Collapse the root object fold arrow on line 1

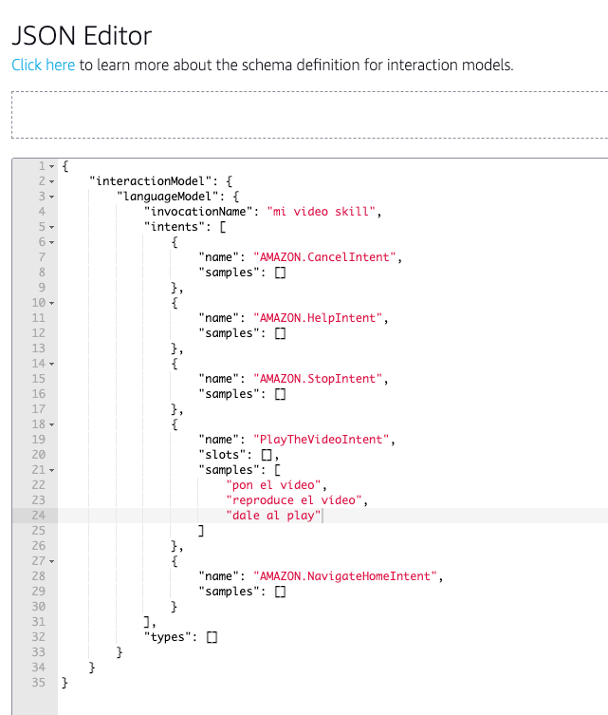click(51, 166)
